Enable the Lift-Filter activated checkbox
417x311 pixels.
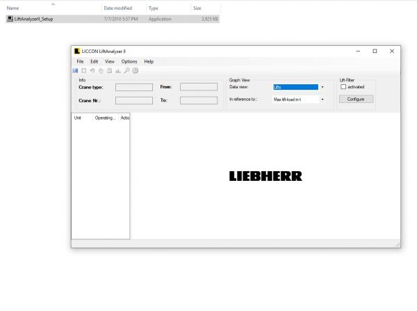(343, 87)
